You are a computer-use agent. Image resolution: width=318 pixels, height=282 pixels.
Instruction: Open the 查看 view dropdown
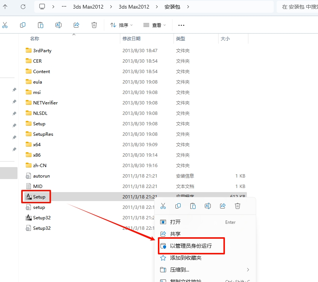point(155,25)
